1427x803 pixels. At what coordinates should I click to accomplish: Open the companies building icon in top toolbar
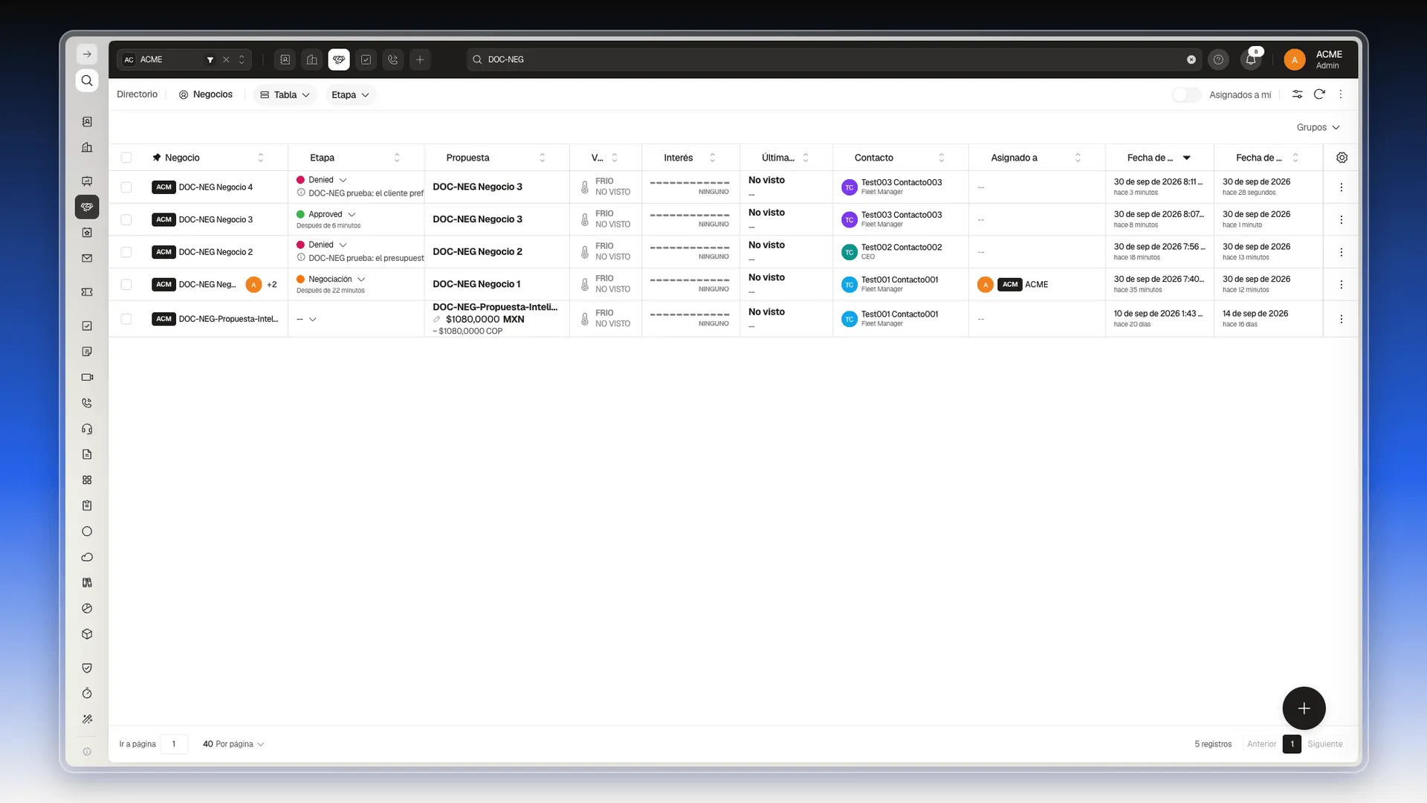click(x=312, y=59)
